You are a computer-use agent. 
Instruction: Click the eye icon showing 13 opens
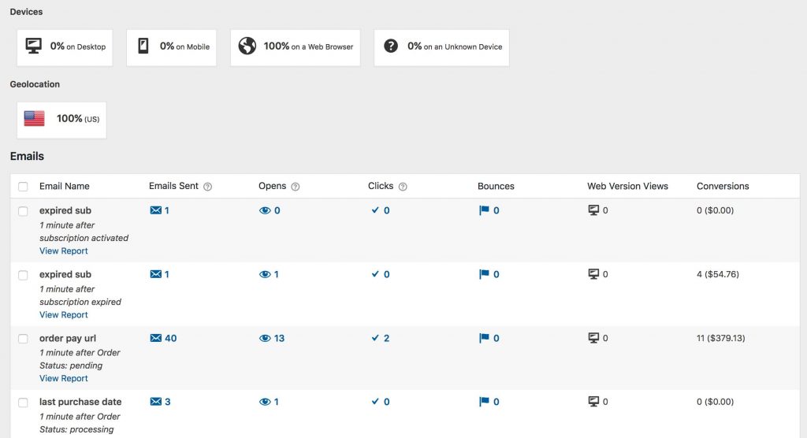[265, 338]
